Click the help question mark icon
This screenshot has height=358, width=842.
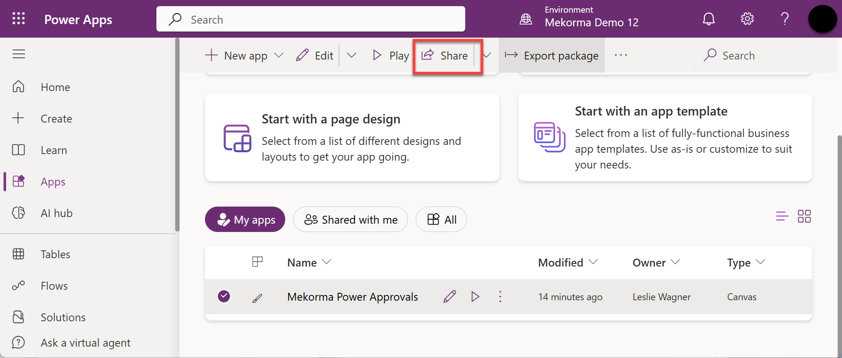(x=785, y=19)
